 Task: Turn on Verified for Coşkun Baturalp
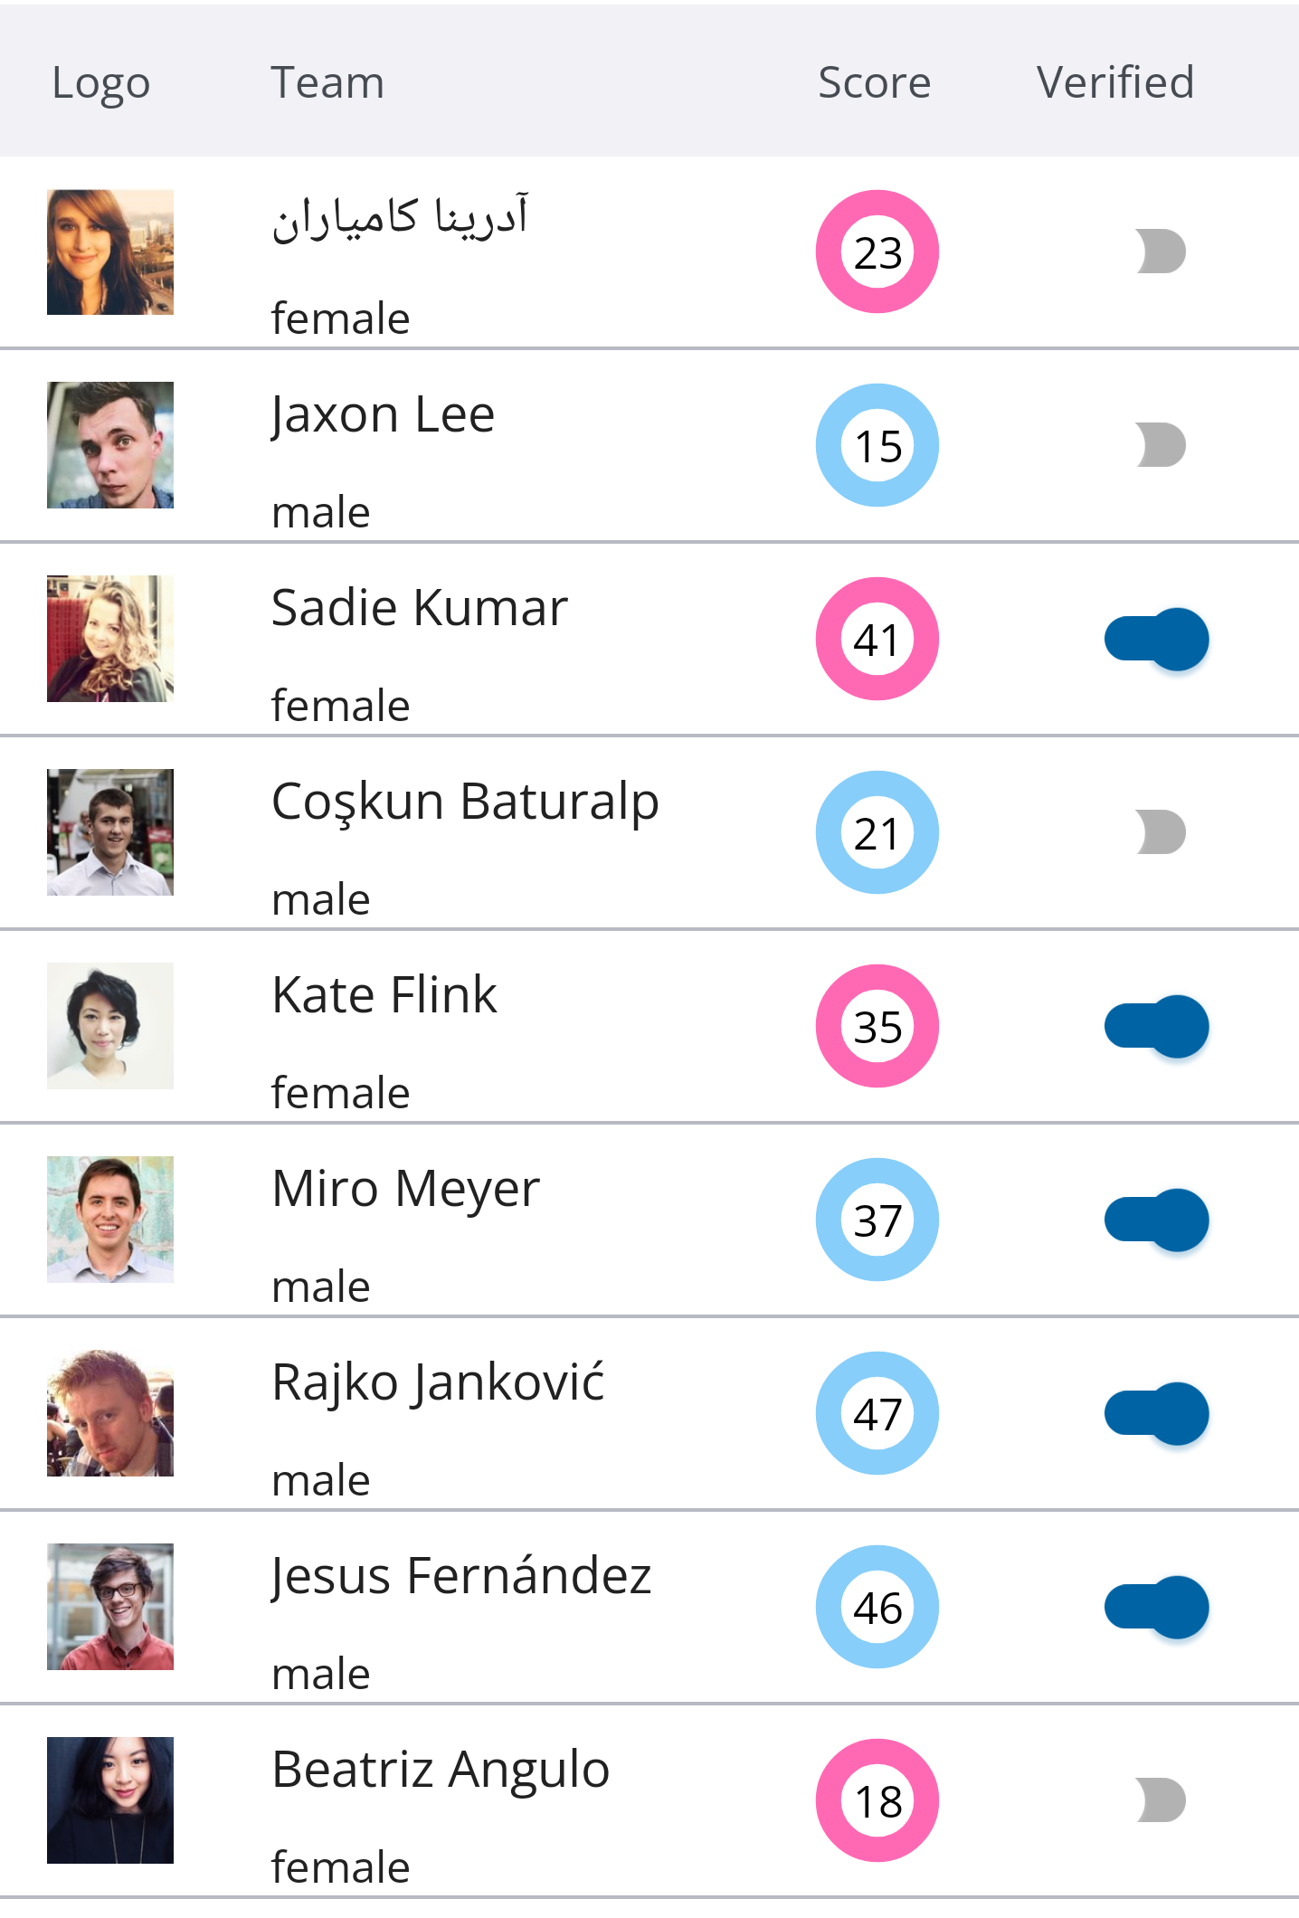coord(1161,832)
